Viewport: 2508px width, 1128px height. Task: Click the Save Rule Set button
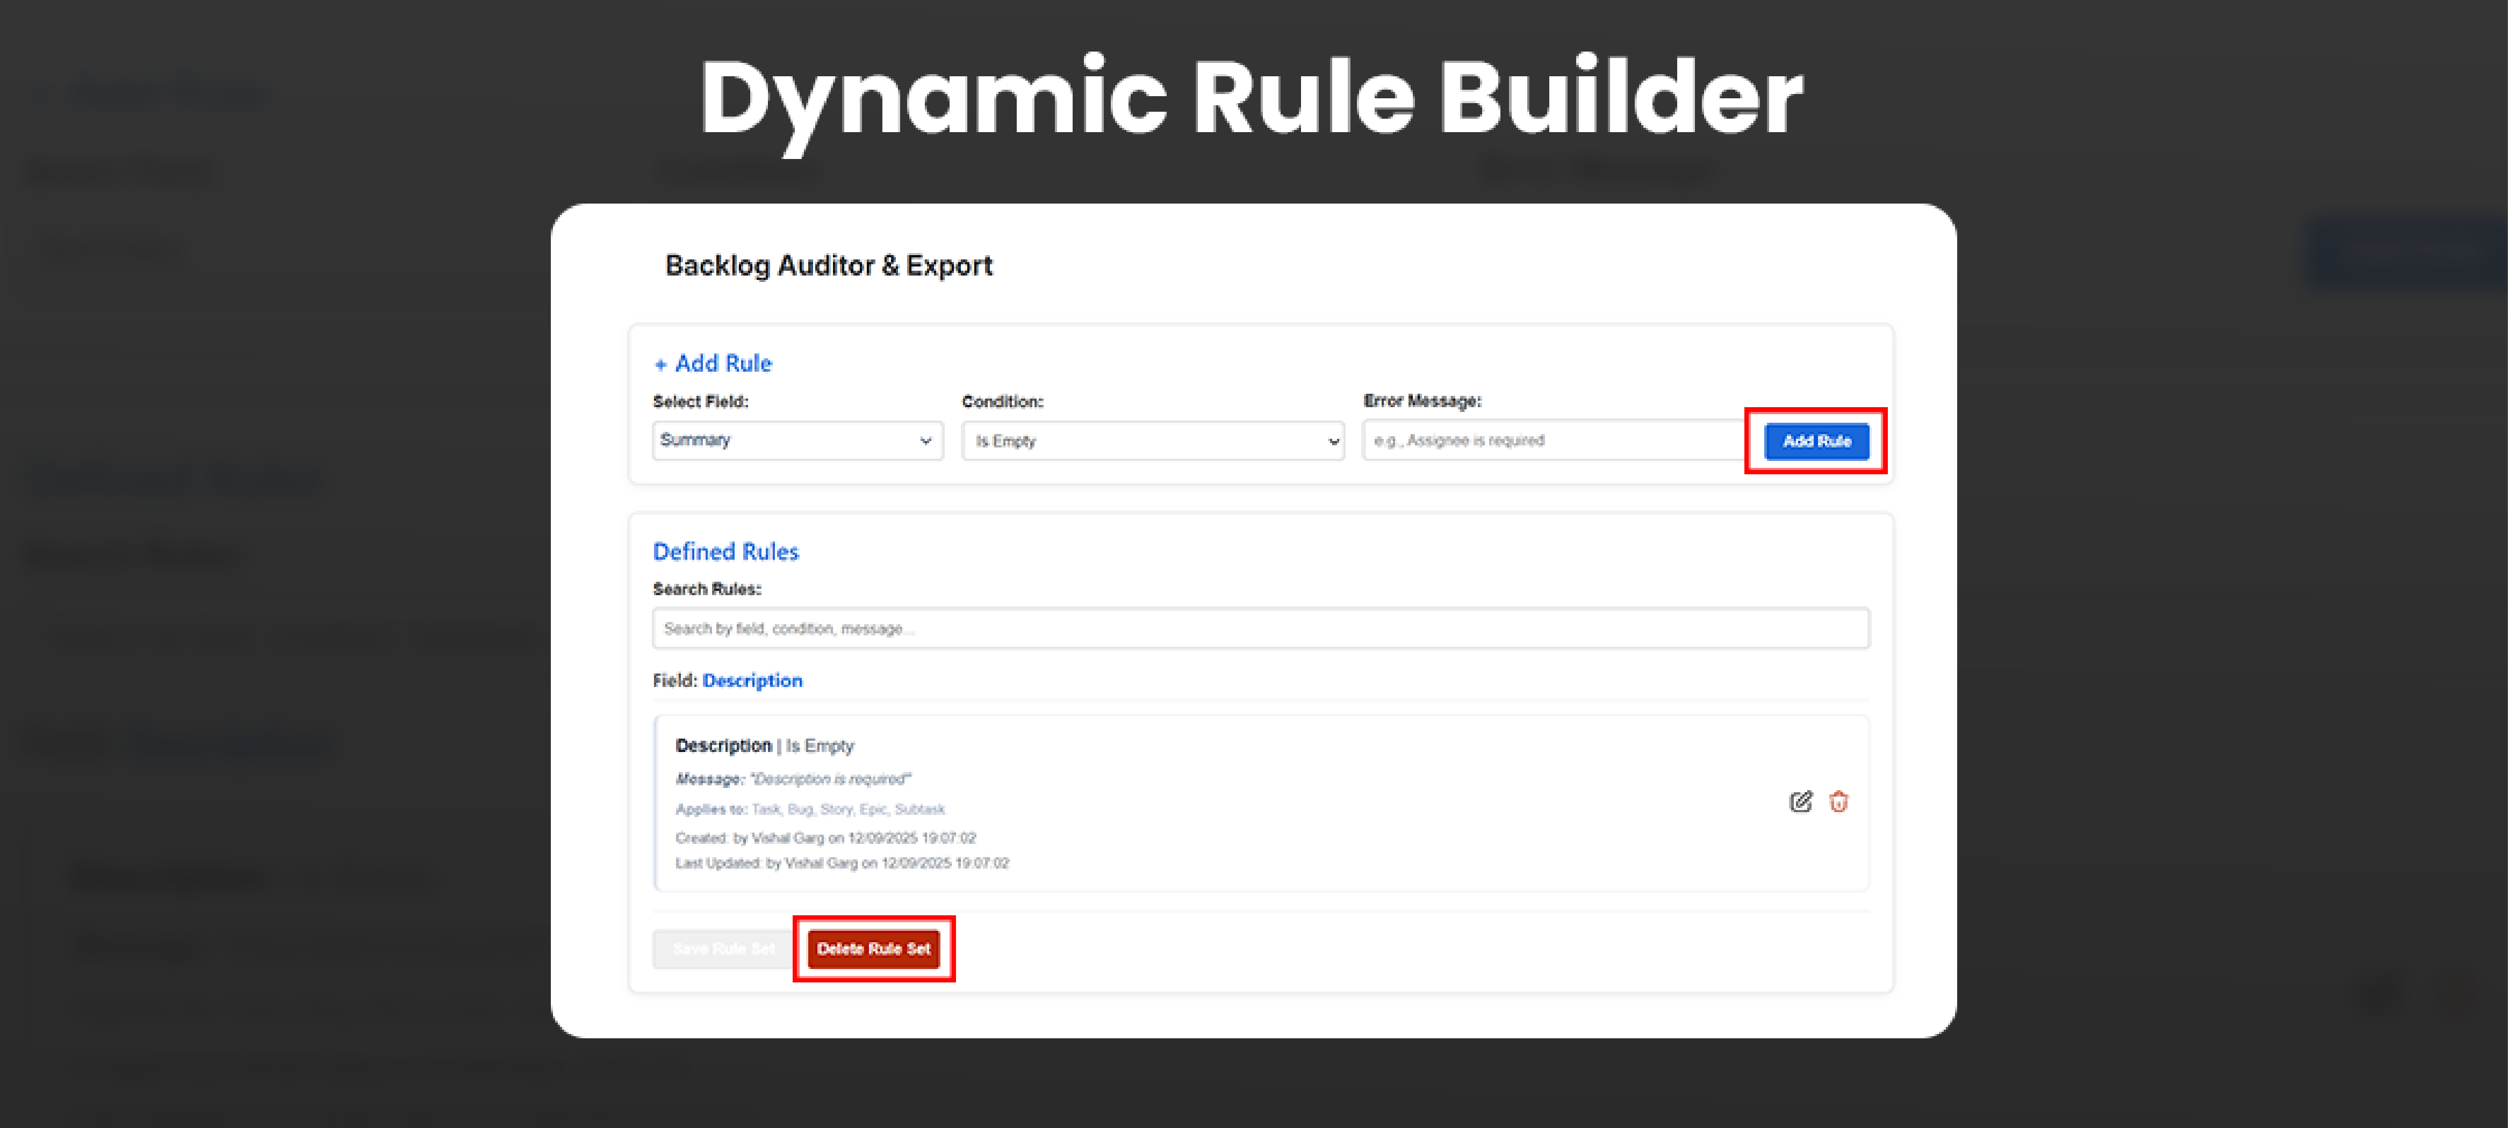[721, 948]
